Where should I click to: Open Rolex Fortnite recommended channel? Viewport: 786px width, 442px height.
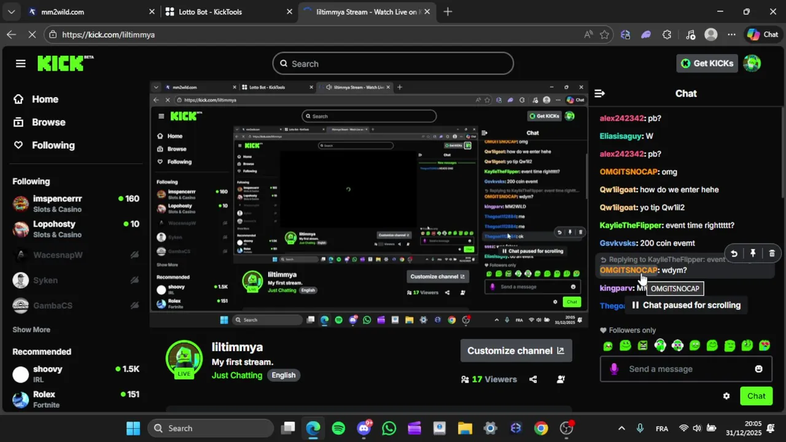(76, 399)
